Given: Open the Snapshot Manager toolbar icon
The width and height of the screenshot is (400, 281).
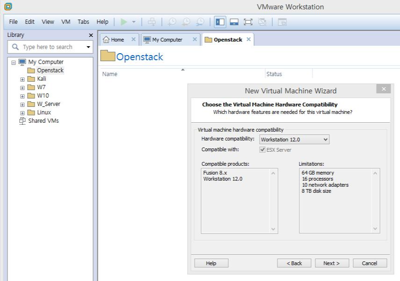Looking at the screenshot, I should pos(200,22).
